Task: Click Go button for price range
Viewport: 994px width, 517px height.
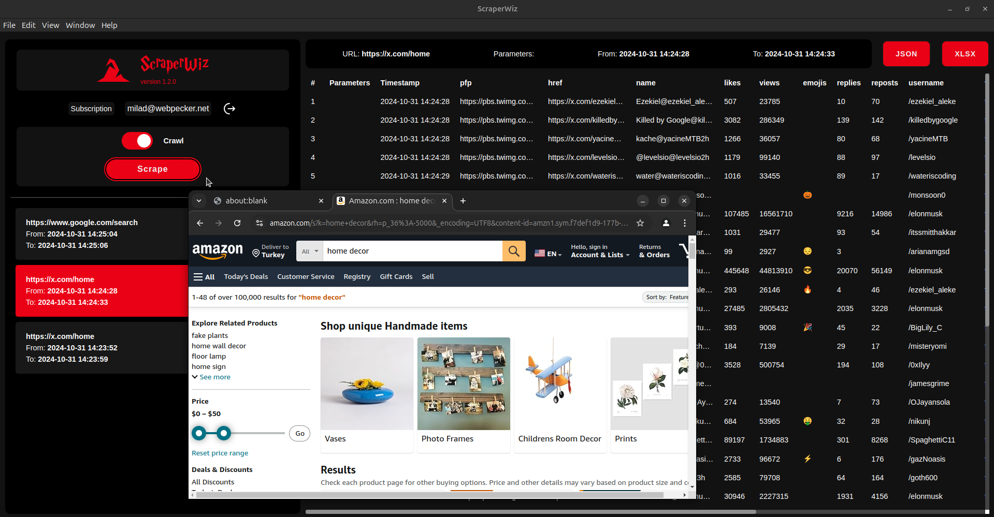Action: tap(300, 434)
